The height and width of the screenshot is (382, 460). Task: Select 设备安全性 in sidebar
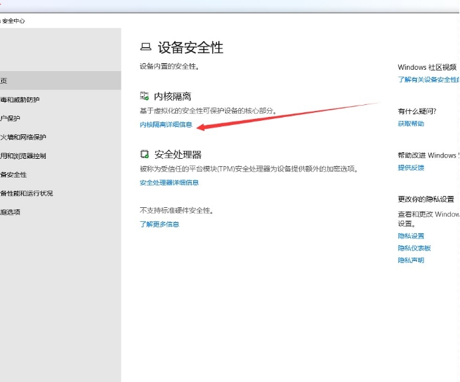click(14, 175)
